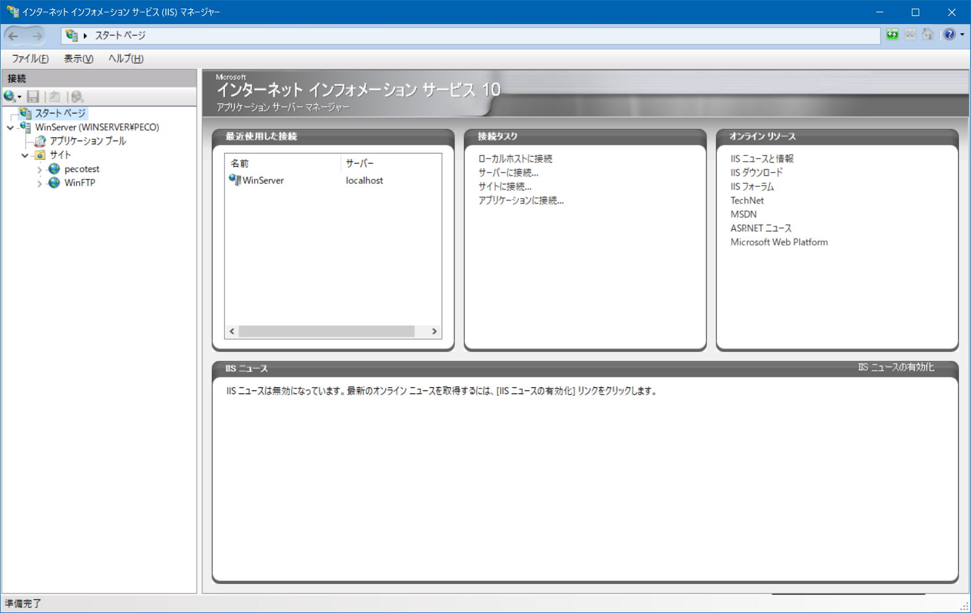Click the WinServer node icon in the tree
971x613 pixels.
25,127
